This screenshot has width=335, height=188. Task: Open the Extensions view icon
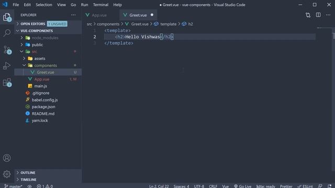click(x=7, y=83)
